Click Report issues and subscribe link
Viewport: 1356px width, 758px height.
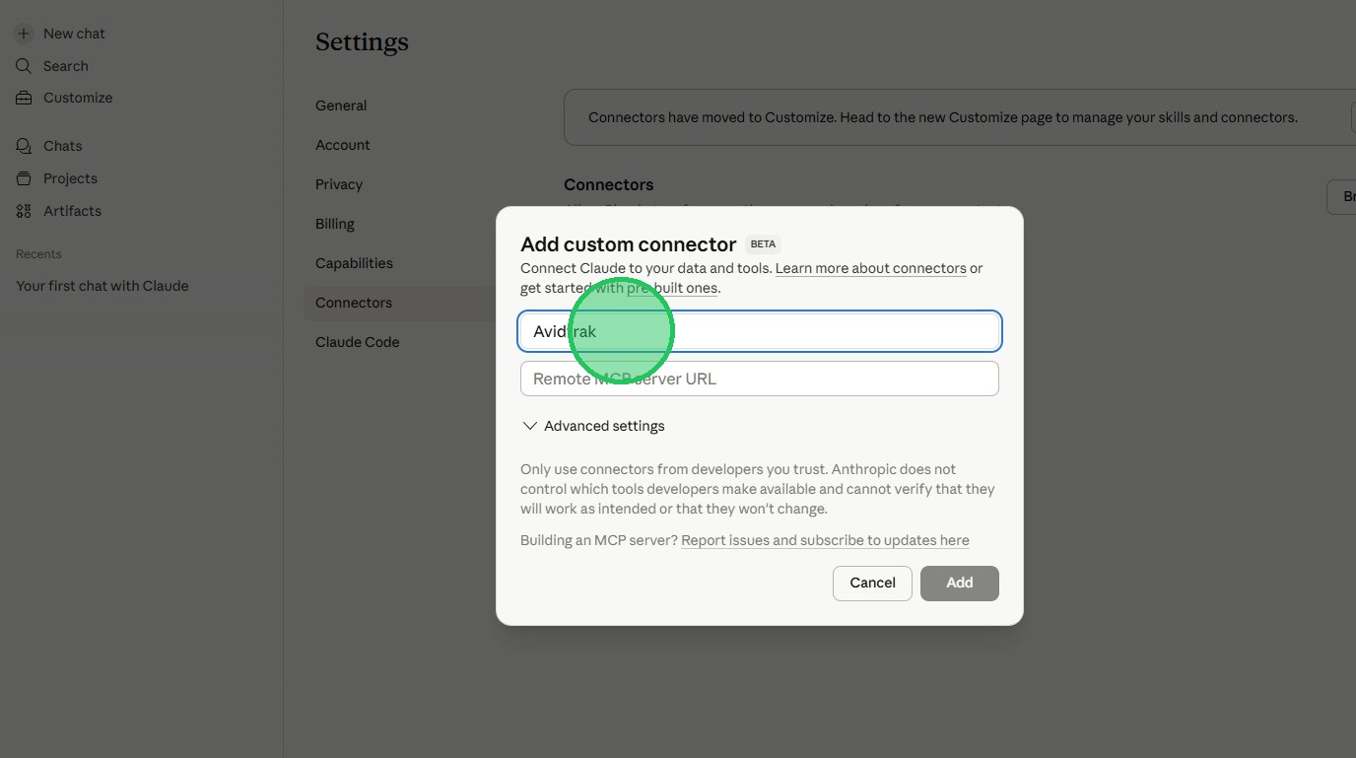point(825,540)
